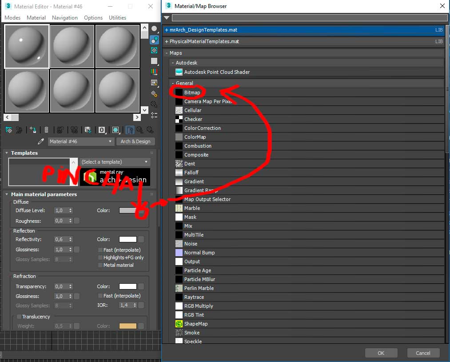This screenshot has height=362, width=450.
Task: Click the Make Preview icon
Action: 155,83
